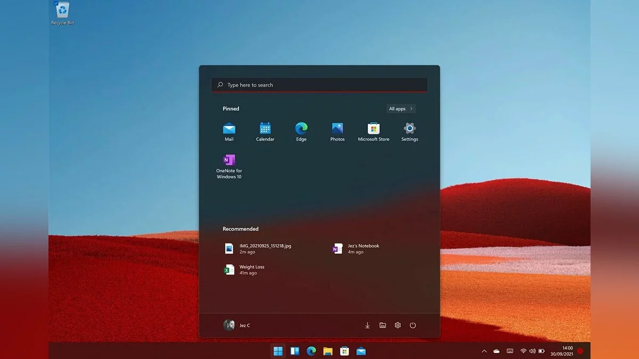This screenshot has height=359, width=639.
Task: Click the power button in Start menu
Action: tap(413, 325)
